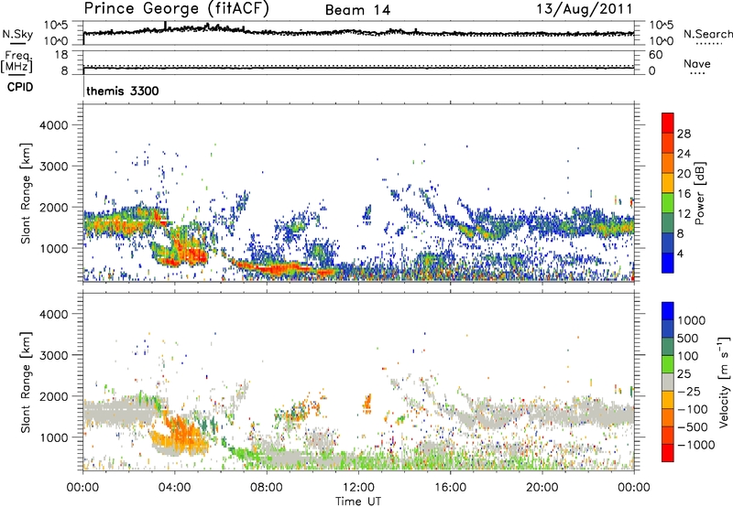Click the 'CPID' row label

click(x=20, y=87)
